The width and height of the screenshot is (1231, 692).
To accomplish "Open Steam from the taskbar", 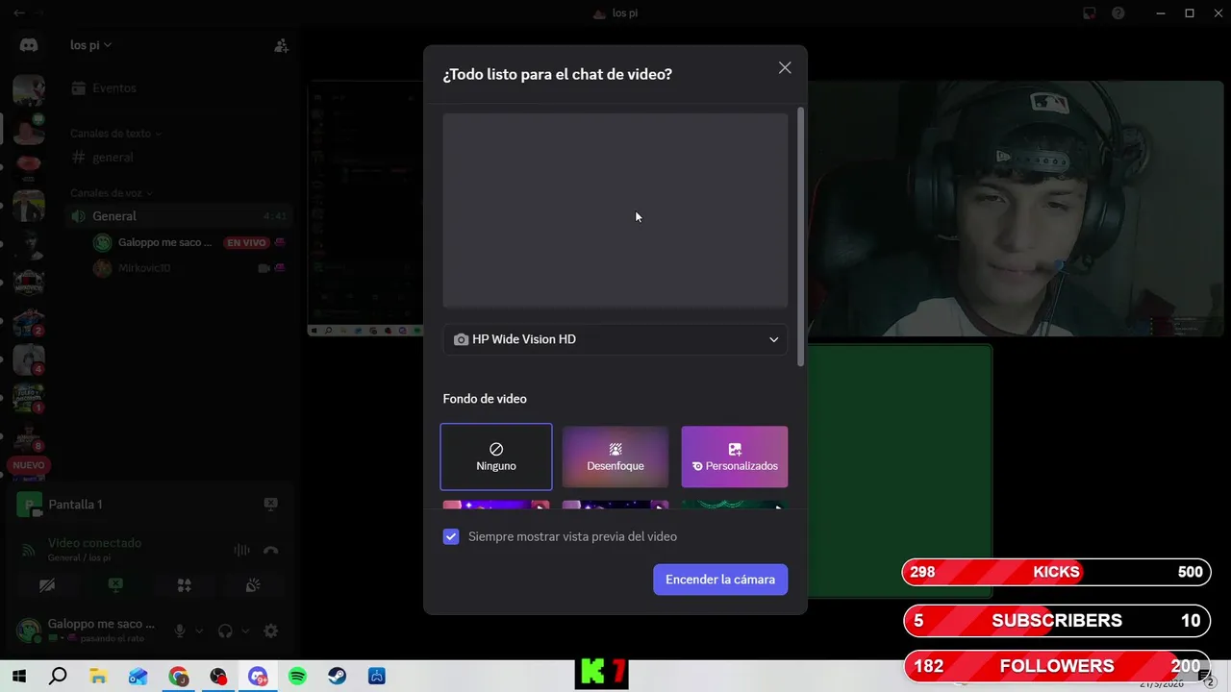I will [338, 677].
